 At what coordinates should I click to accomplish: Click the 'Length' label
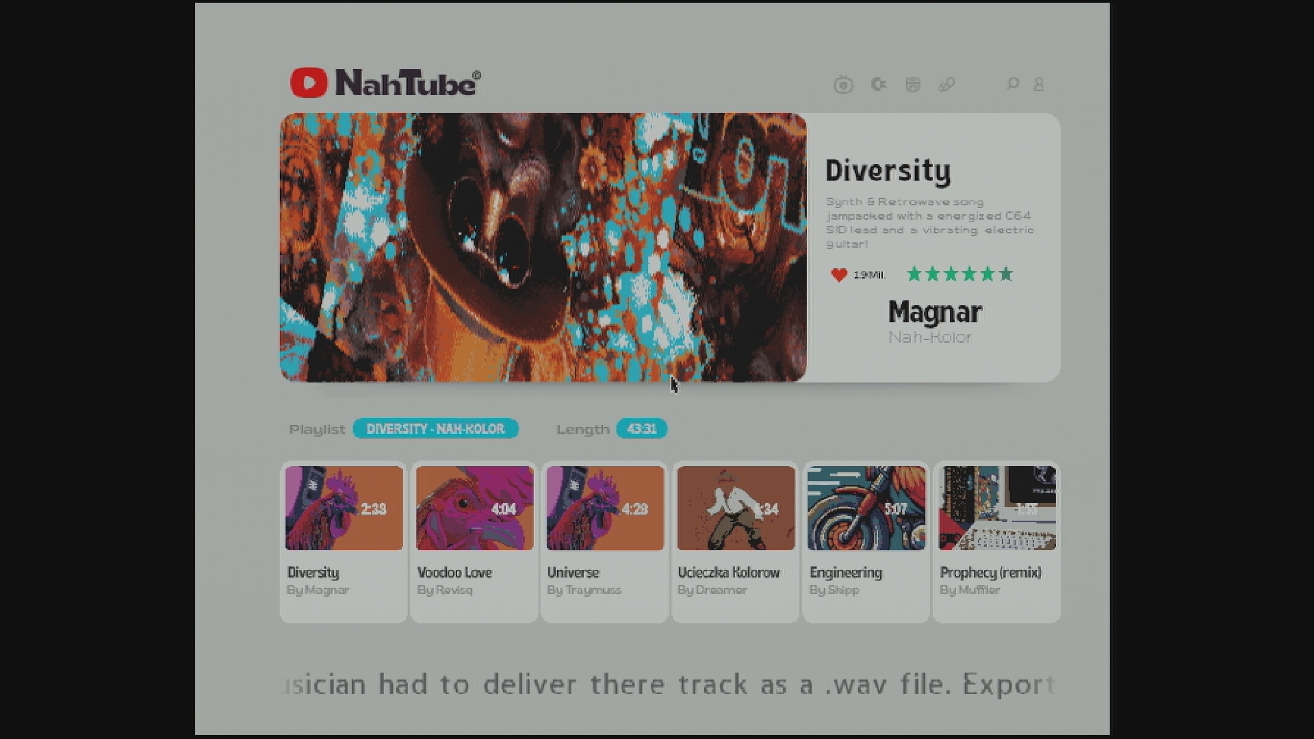coord(583,430)
